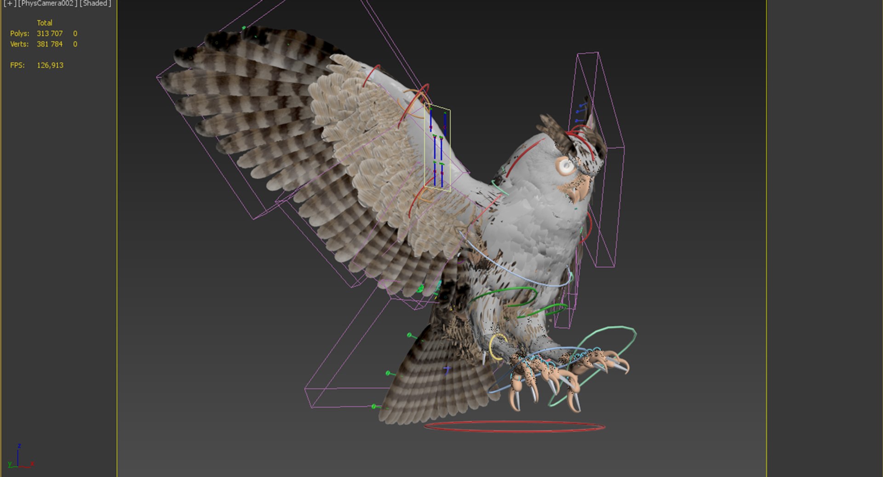Select the owl's eye
The height and width of the screenshot is (477, 883).
565,166
